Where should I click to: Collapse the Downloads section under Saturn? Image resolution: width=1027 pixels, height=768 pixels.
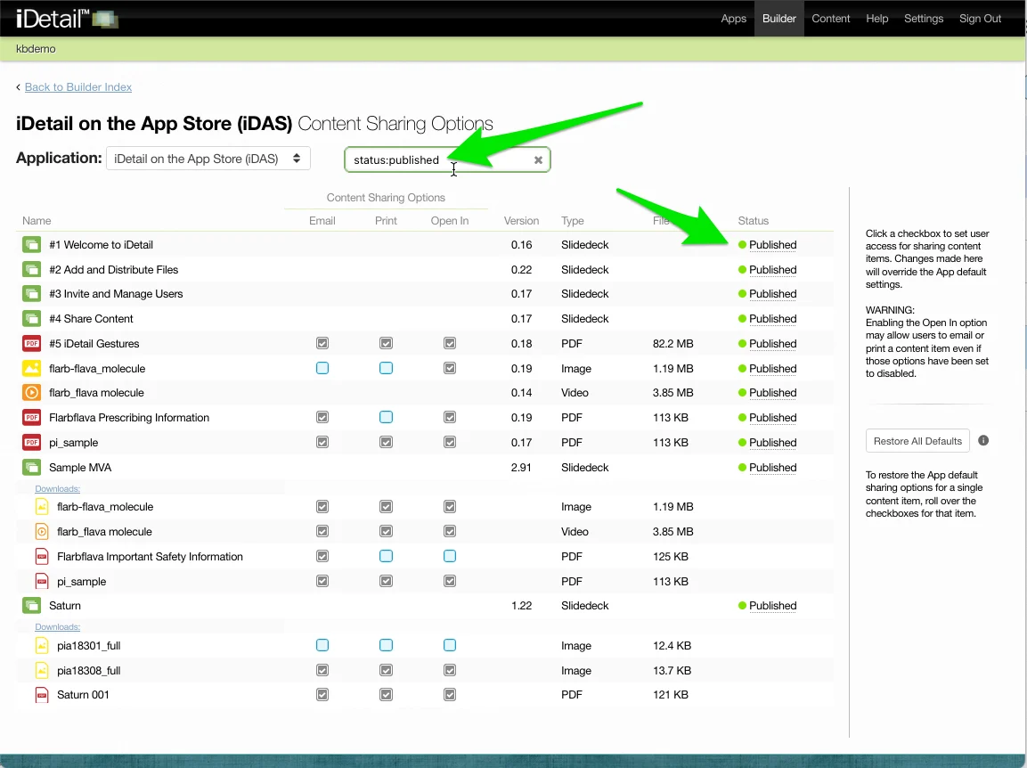[x=57, y=627]
